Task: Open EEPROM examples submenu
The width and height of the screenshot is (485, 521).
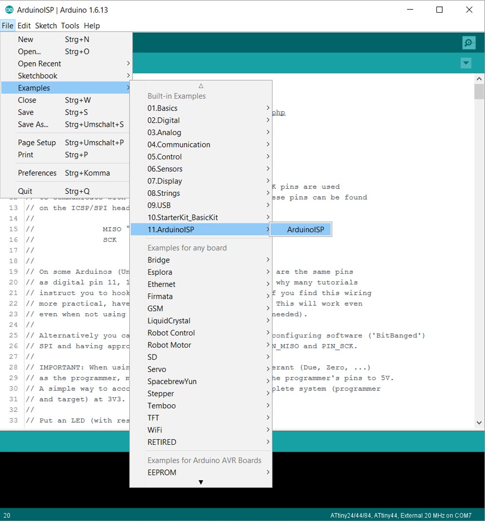Action: [x=201, y=472]
